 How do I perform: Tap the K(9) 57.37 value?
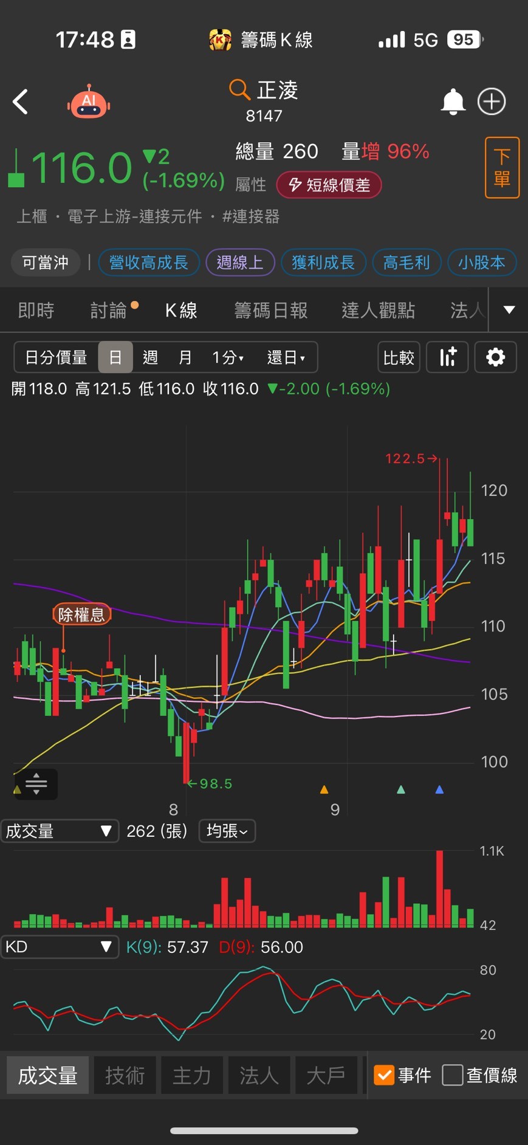pos(167,947)
